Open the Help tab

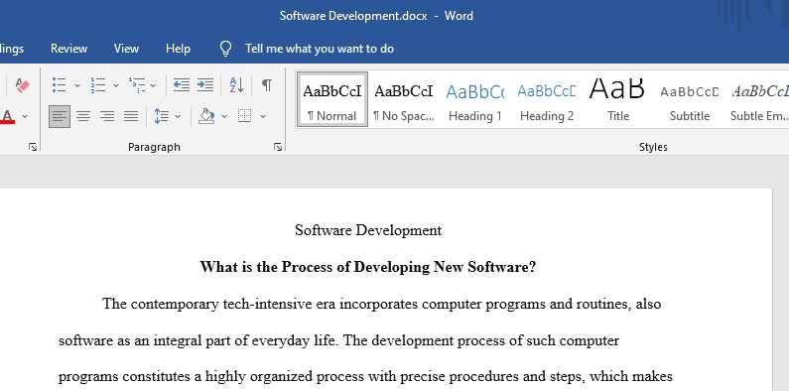(178, 49)
